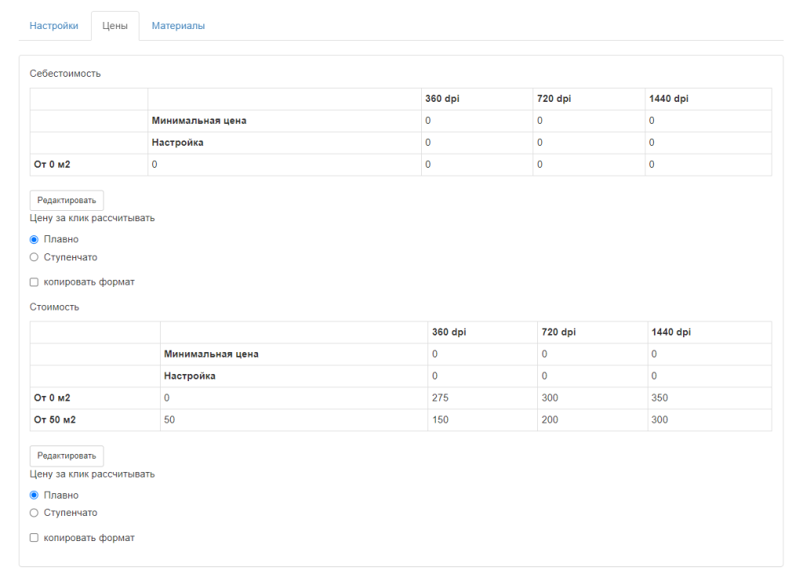
Task: Click the 275 price cell
Action: click(440, 398)
